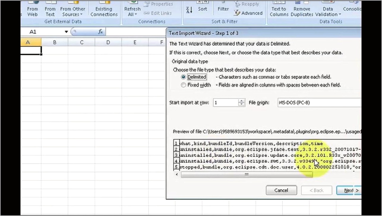Click the Sort A to Z icon
Screen dimensions: 382x216
tap(189, 10)
